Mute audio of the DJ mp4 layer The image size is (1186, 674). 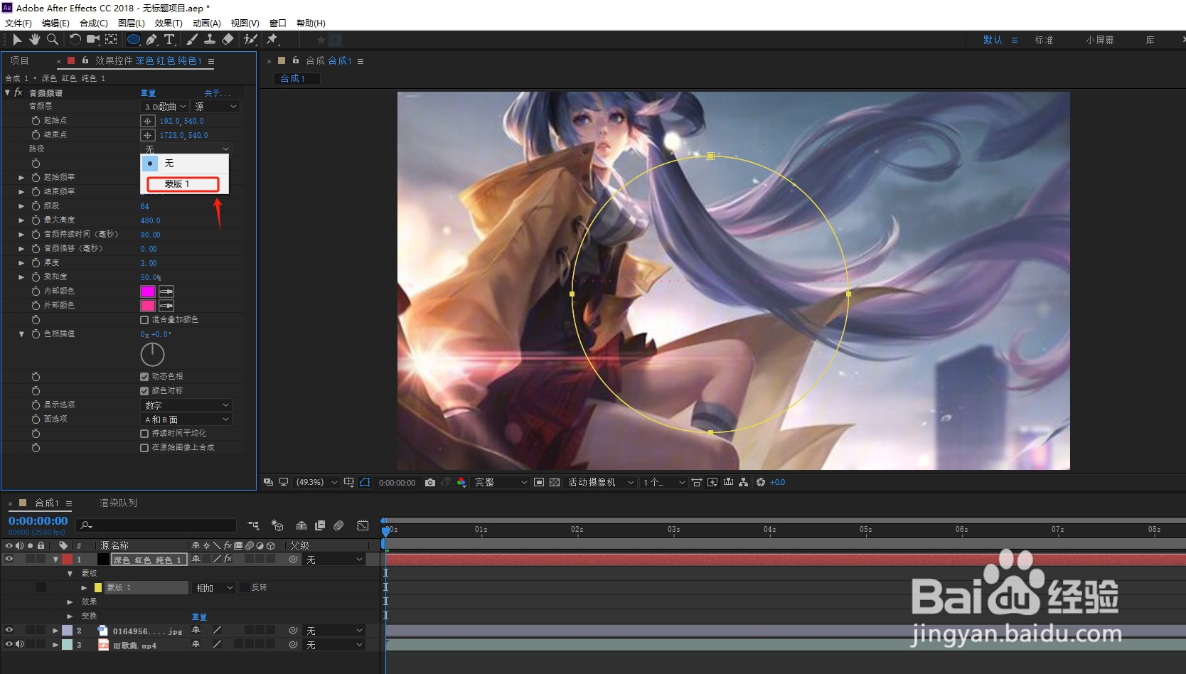pyautogui.click(x=19, y=644)
